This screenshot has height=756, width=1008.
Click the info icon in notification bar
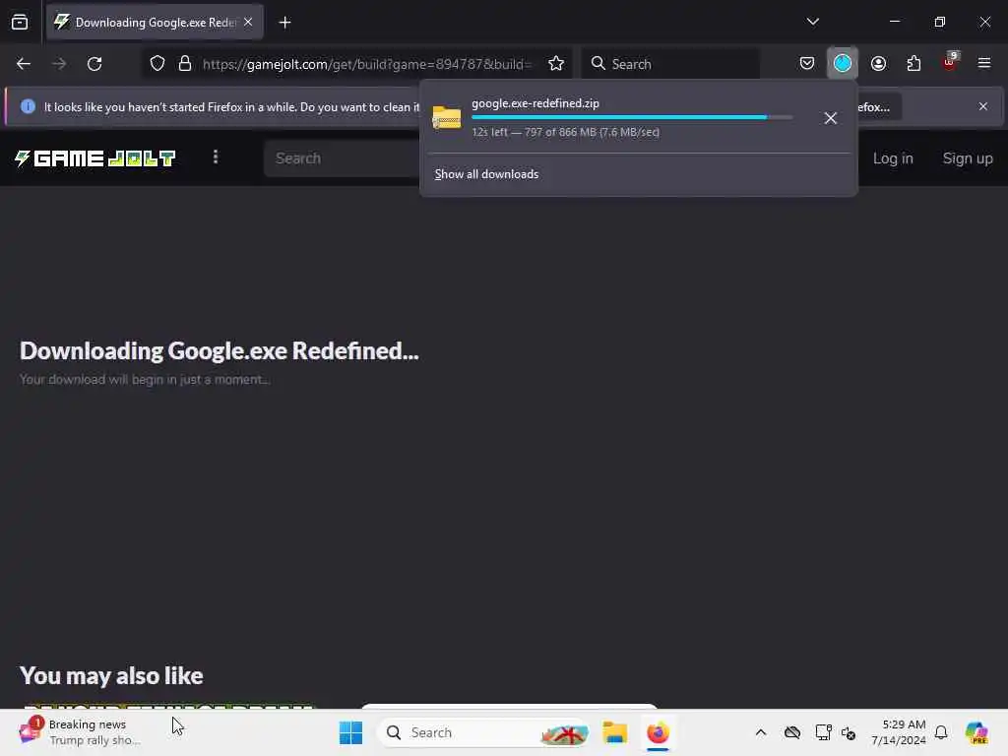pos(28,106)
